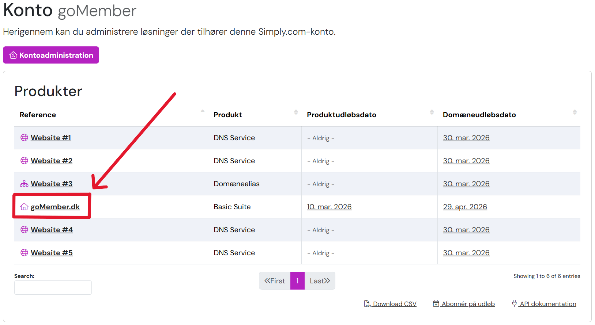Click home icon beside goMember.dk
Screen dimensions: 595x325
[24, 206]
